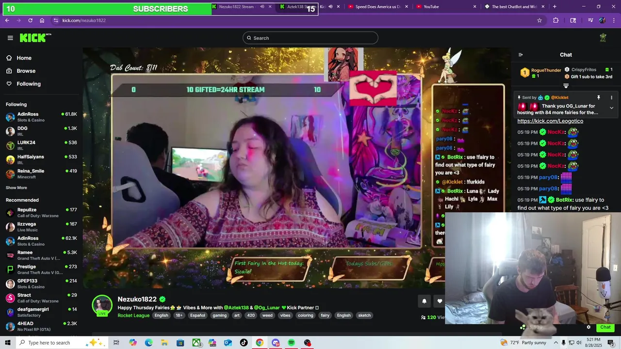This screenshot has height=349, width=621.
Task: Toggle the microphone icon in the system tray
Action: [563, 343]
